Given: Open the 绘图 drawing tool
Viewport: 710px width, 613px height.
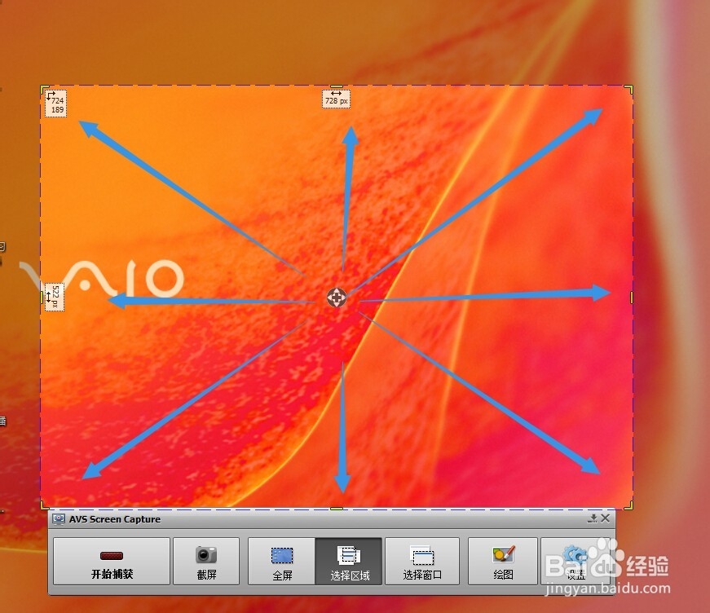Looking at the screenshot, I should click(x=503, y=562).
